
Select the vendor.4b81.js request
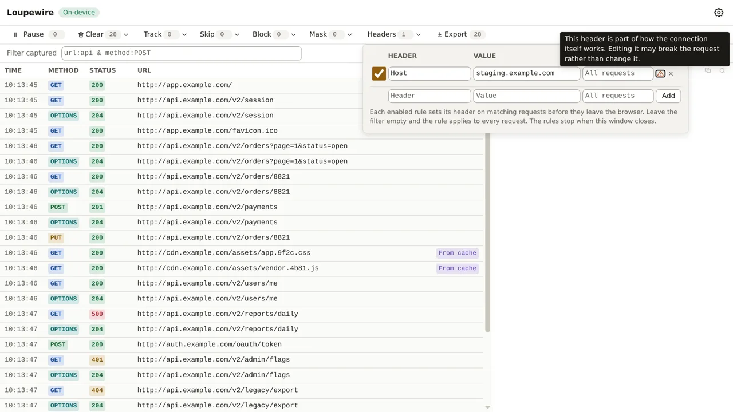(242, 268)
